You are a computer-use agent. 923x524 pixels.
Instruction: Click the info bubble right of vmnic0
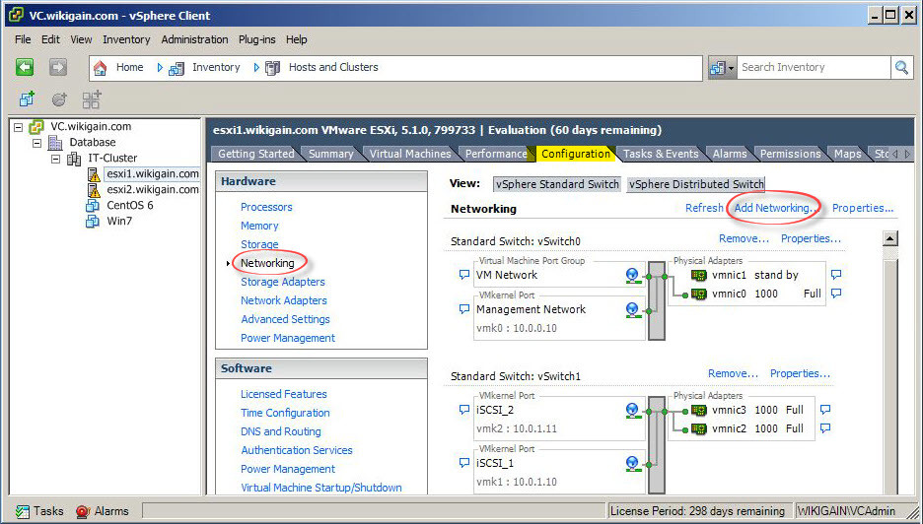point(836,294)
